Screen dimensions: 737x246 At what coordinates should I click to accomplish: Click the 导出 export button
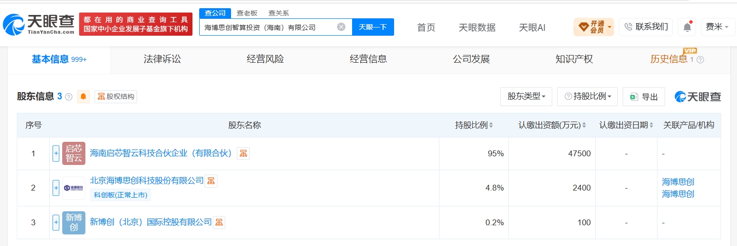coord(644,96)
